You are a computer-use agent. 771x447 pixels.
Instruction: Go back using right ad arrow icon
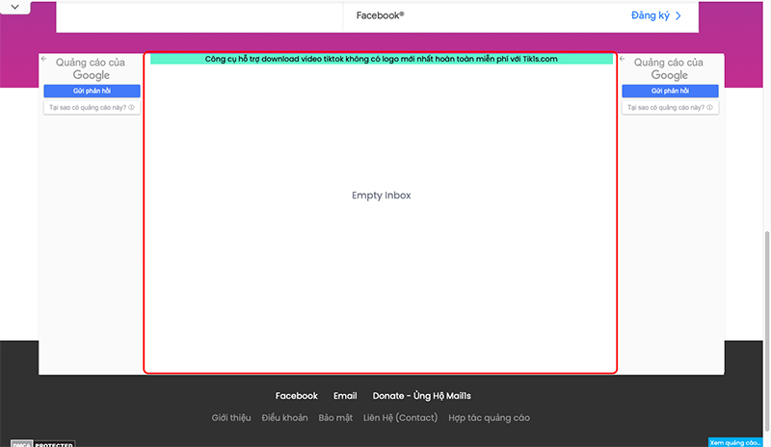click(x=623, y=59)
